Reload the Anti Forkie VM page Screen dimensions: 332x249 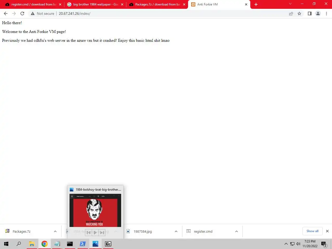tap(22, 13)
